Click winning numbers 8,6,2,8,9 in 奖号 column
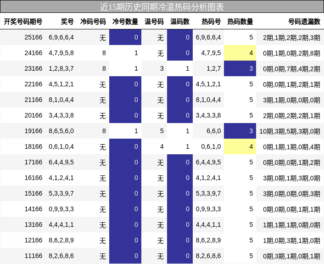Viewport: 324px width, 264px height. 61,240
